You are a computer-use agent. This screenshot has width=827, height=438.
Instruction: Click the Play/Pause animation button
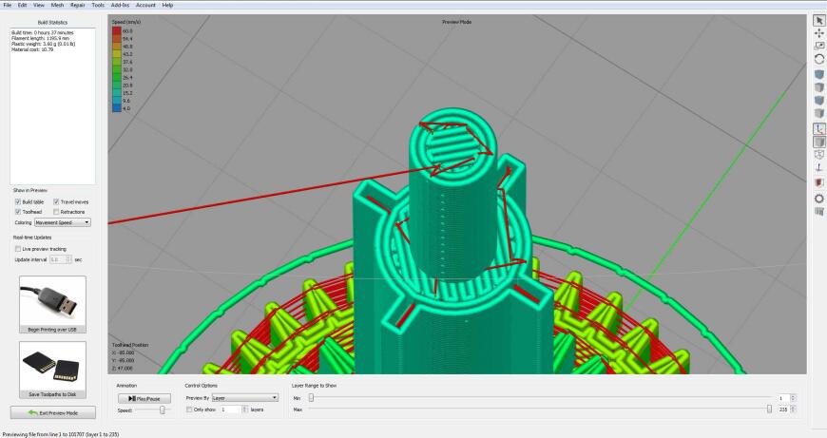click(144, 398)
